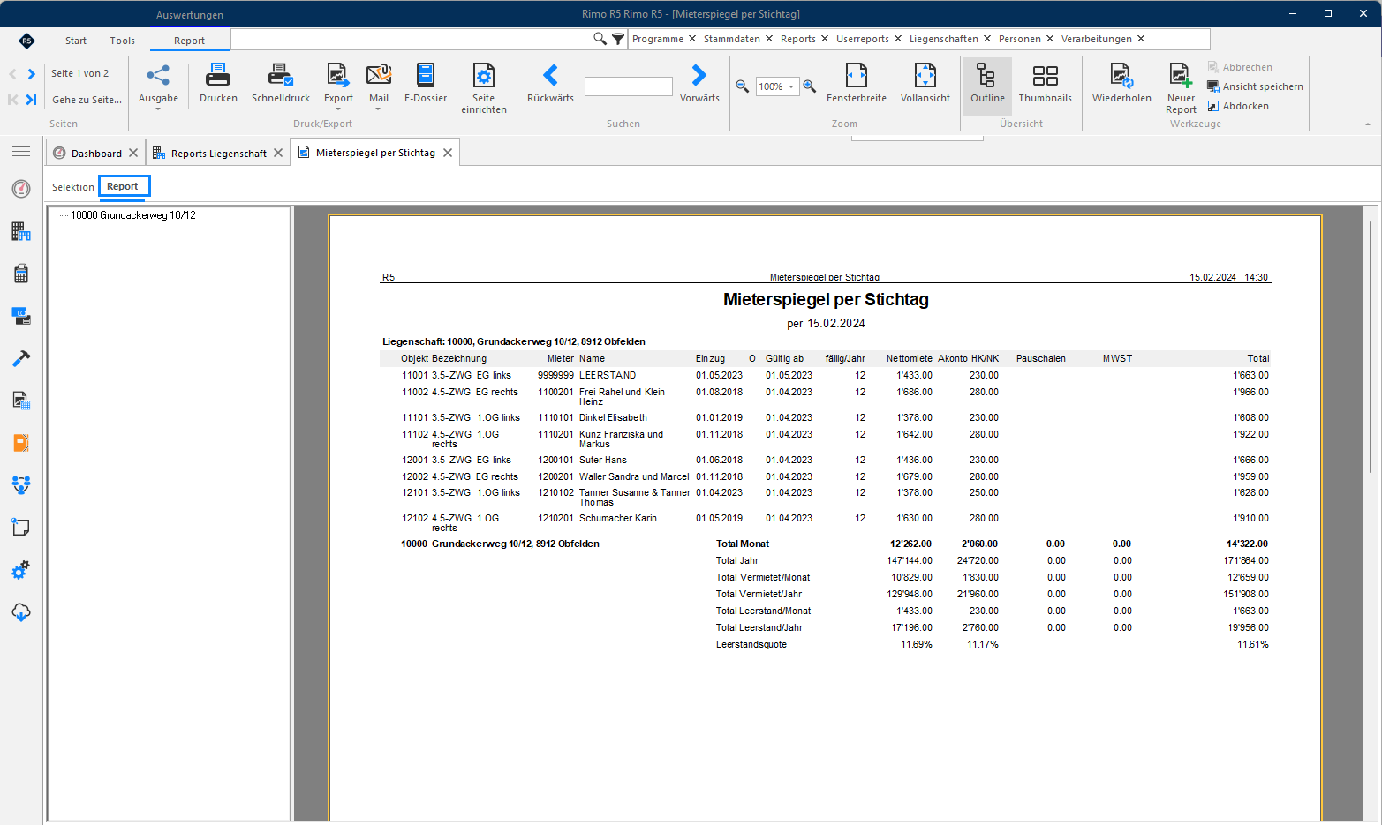Viewport: 1382px width, 825px height.
Task: Close the Mieterspiegel per Stichtag tab
Action: (x=448, y=153)
